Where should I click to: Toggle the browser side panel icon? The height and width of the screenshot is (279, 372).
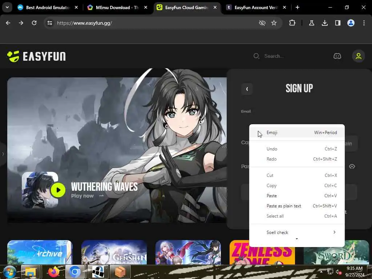point(337,23)
